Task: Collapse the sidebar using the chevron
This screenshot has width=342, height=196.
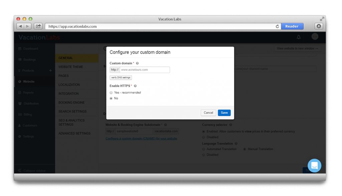Action: pos(19,171)
